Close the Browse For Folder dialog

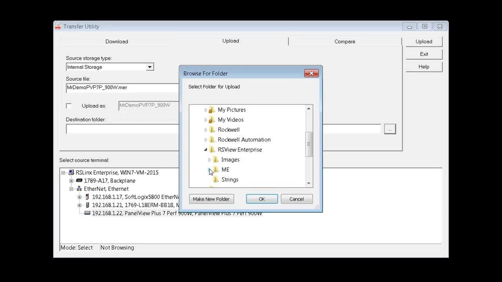[311, 73]
